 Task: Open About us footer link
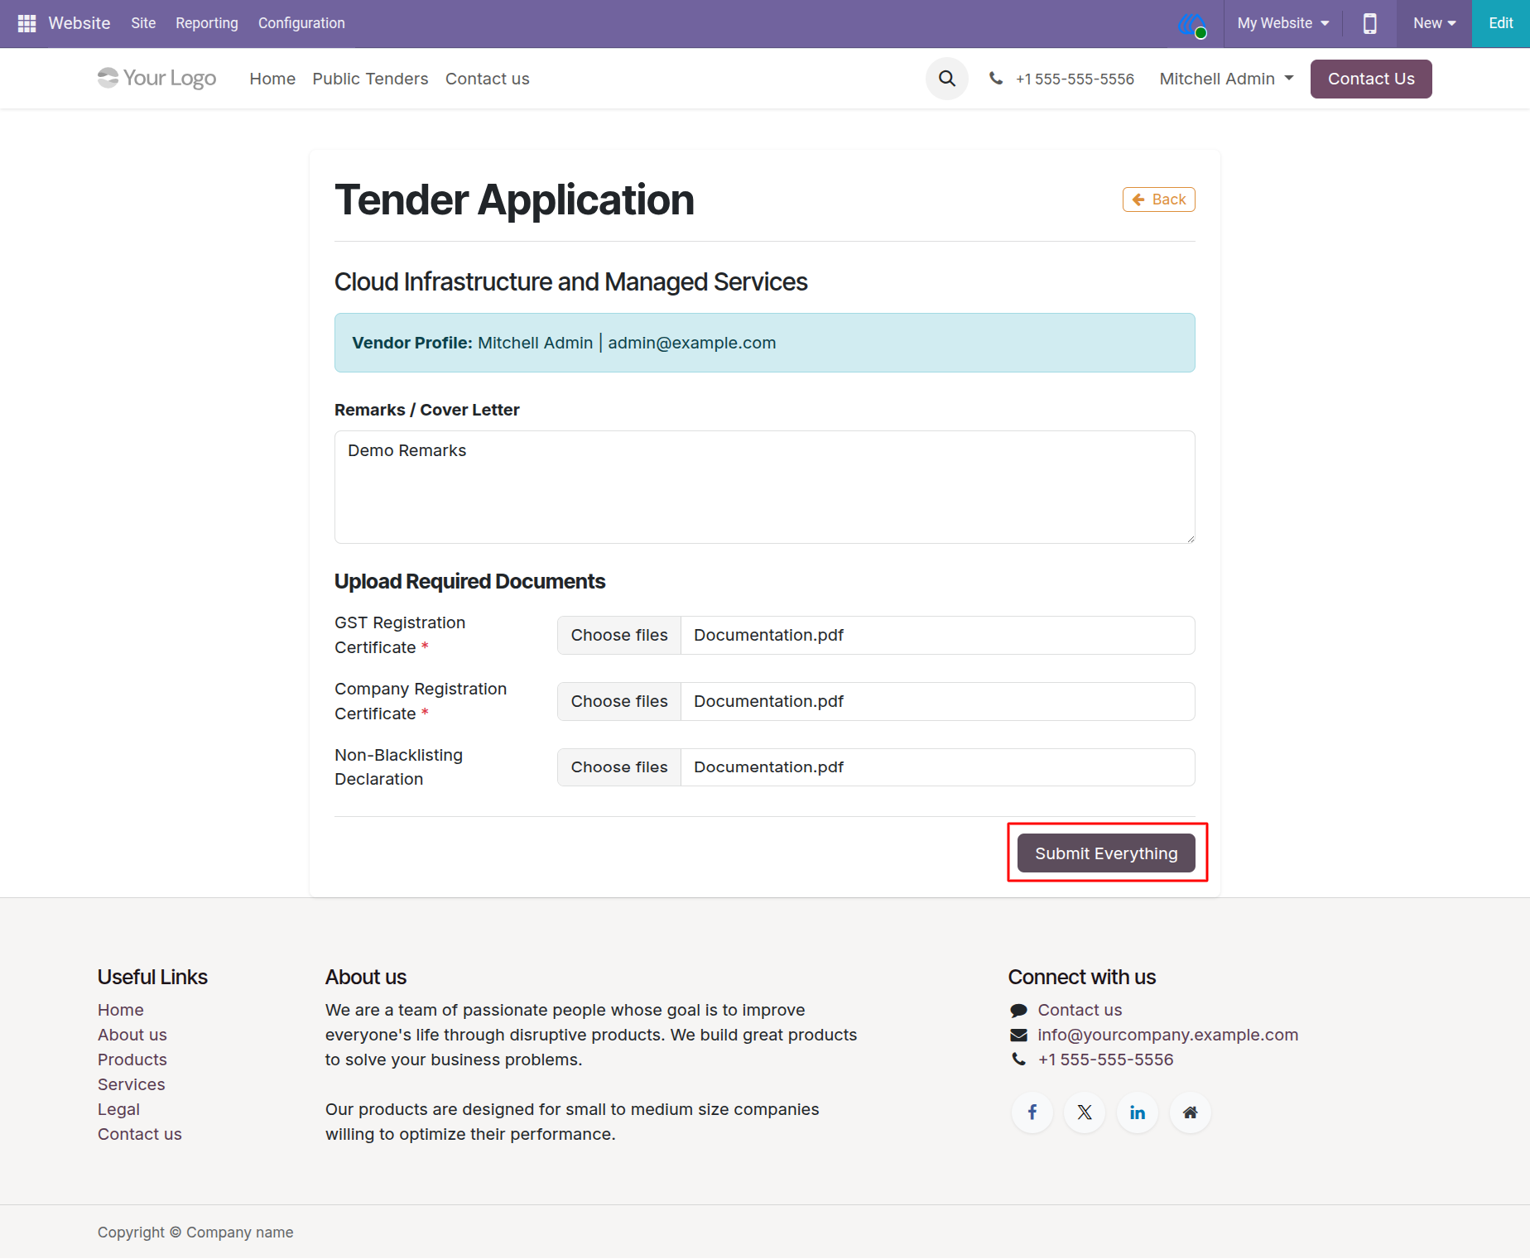click(132, 1035)
